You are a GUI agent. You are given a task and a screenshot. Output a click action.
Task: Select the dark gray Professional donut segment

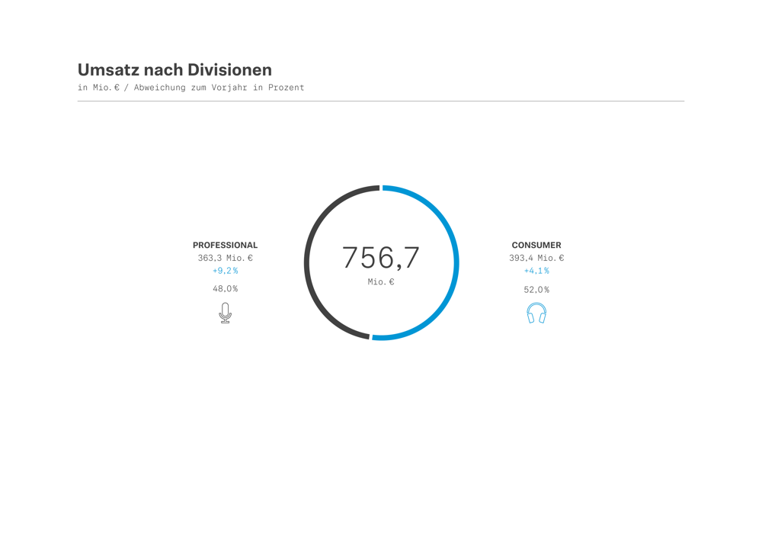click(308, 262)
